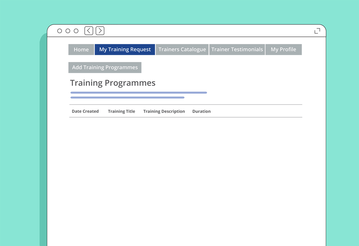Click the shorter blue placeholder line

coord(127,98)
